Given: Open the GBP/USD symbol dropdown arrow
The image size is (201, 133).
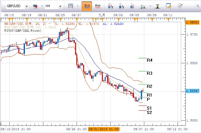Looking at the screenshot, I should [x=26, y=6].
